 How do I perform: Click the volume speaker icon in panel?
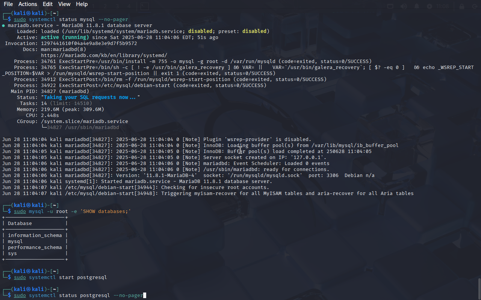pos(404,6)
